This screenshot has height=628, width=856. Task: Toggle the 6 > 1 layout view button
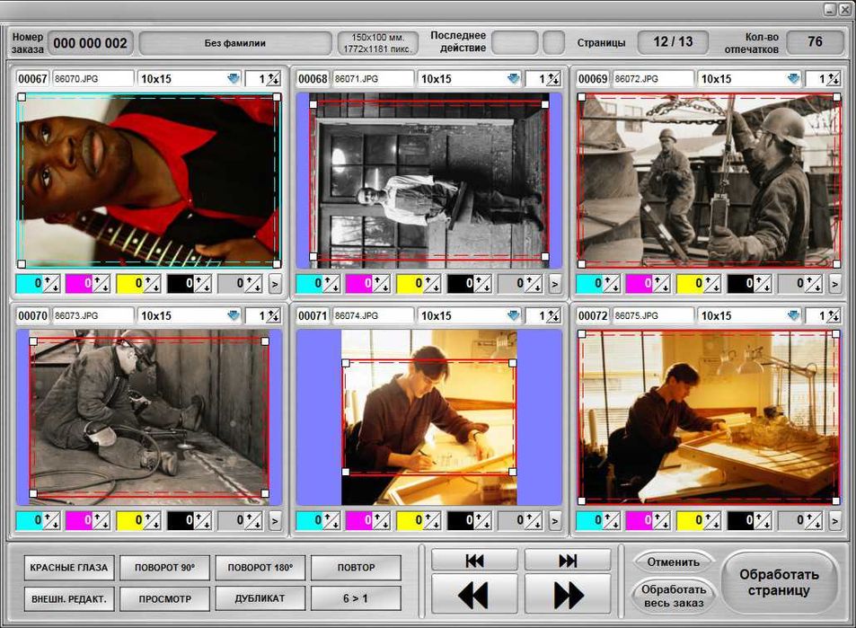(x=355, y=598)
